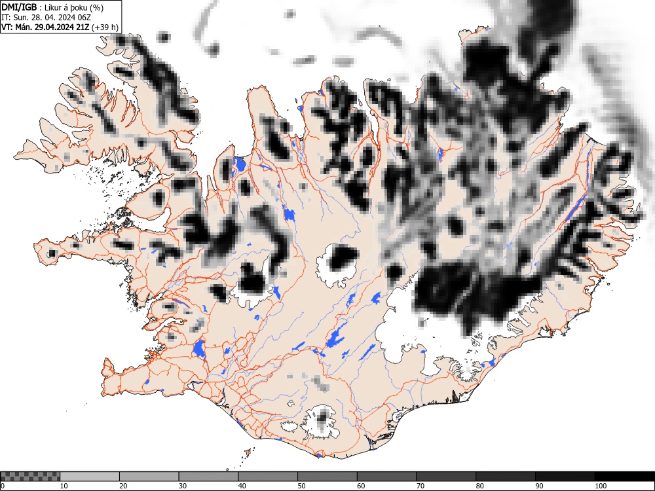Image resolution: width=655 pixels, height=491 pixels.
Task: Click the legend label '90'
Action: pos(539,486)
